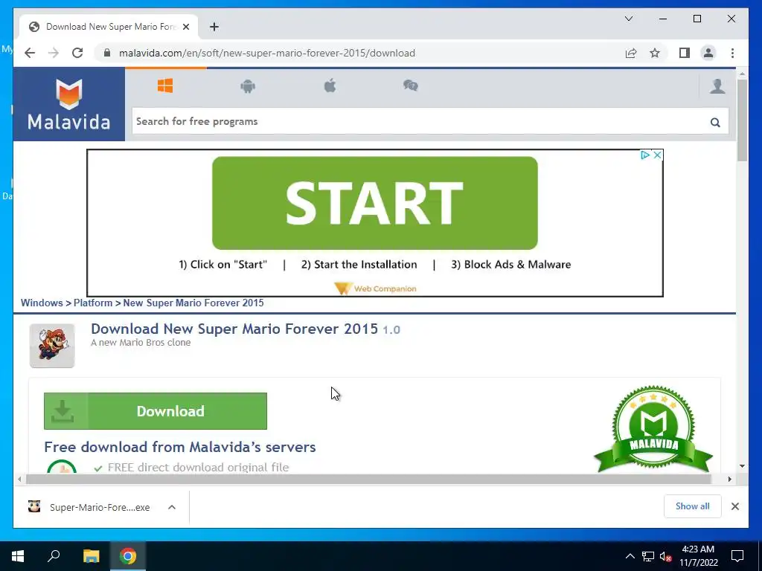Open the AdChoices triangle icon
This screenshot has height=571, width=762.
point(645,155)
